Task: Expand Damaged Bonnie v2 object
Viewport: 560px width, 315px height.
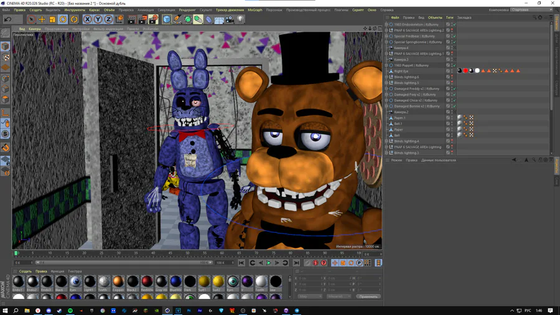Action: click(386, 106)
